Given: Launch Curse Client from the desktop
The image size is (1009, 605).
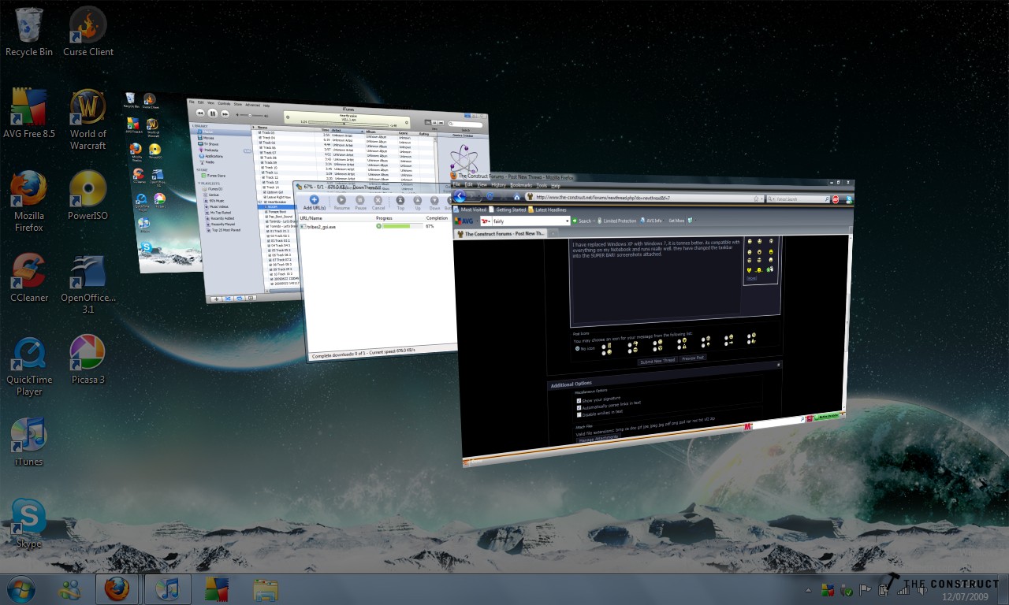Looking at the screenshot, I should click(x=88, y=32).
